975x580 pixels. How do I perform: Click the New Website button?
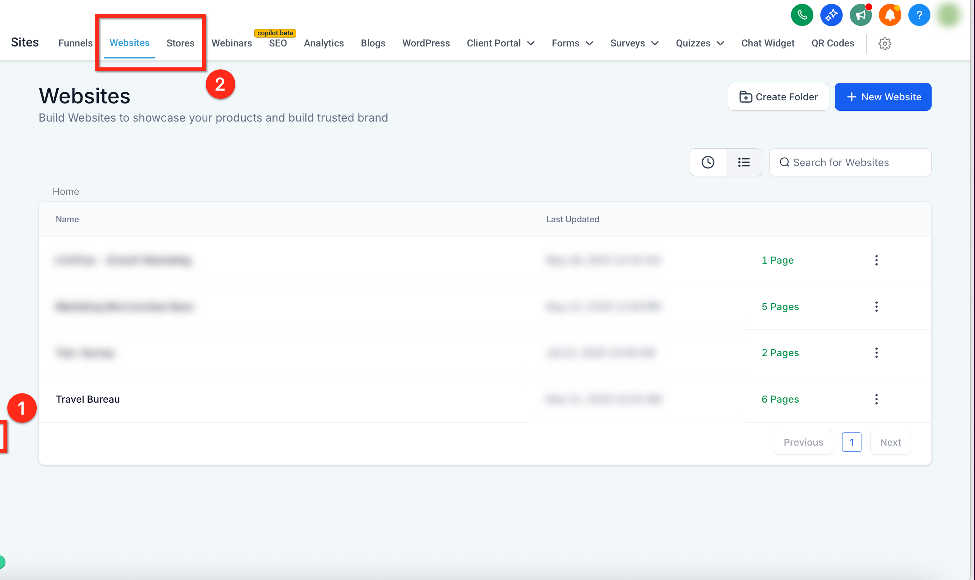(x=883, y=96)
